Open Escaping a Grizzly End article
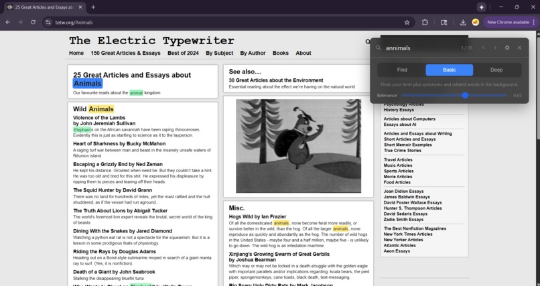Screen dimensions: 540x286 [118, 164]
